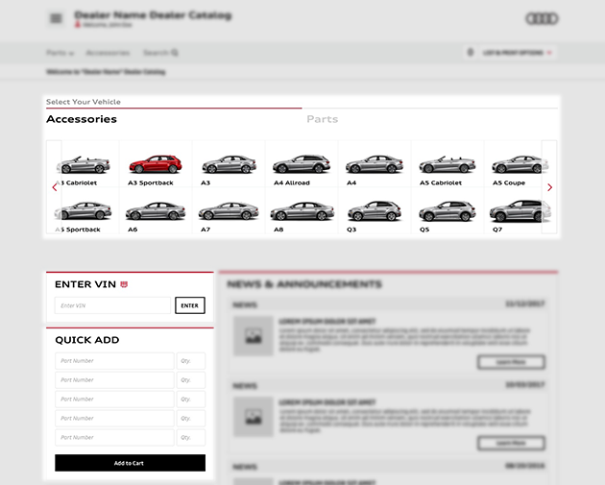605x485 pixels.
Task: Focus the fifth Part Number field
Action: tap(114, 438)
